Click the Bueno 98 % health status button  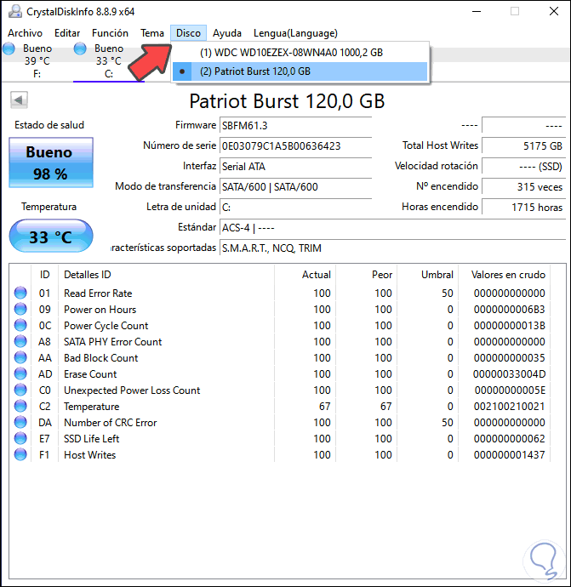[51, 162]
